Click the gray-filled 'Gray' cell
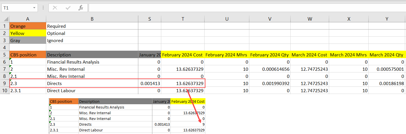Screen dimensions: 406x134 (28, 40)
